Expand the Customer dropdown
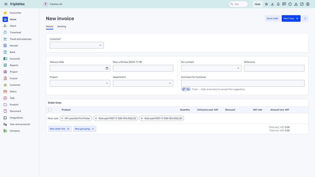The height and width of the screenshot is (177, 315). click(x=77, y=45)
